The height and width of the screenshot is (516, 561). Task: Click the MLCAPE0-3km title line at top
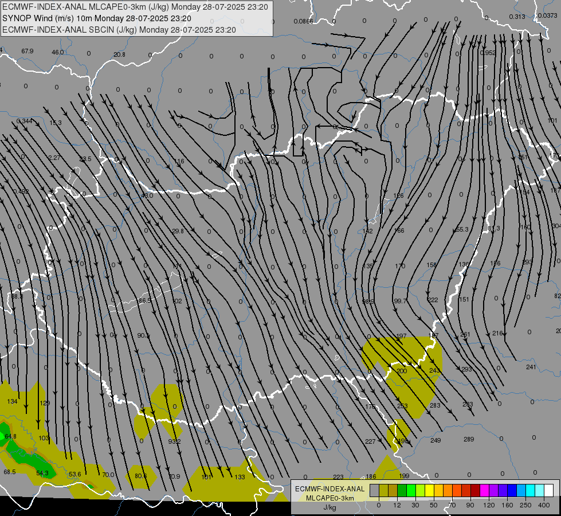(135, 7)
